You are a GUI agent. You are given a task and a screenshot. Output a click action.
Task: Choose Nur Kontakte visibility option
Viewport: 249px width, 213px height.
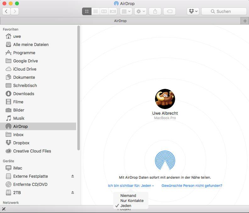pos(131,201)
